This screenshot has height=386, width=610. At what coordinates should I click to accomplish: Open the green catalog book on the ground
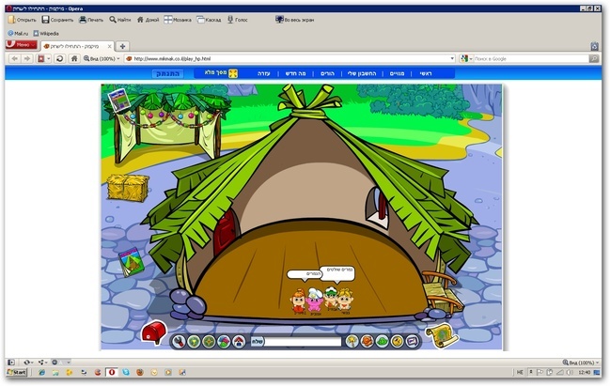click(x=131, y=262)
